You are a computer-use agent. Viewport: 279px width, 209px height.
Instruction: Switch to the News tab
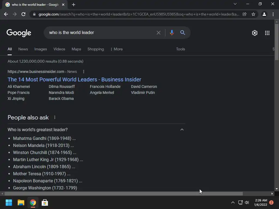tap(23, 49)
